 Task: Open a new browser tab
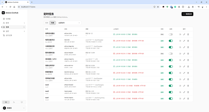32,2
